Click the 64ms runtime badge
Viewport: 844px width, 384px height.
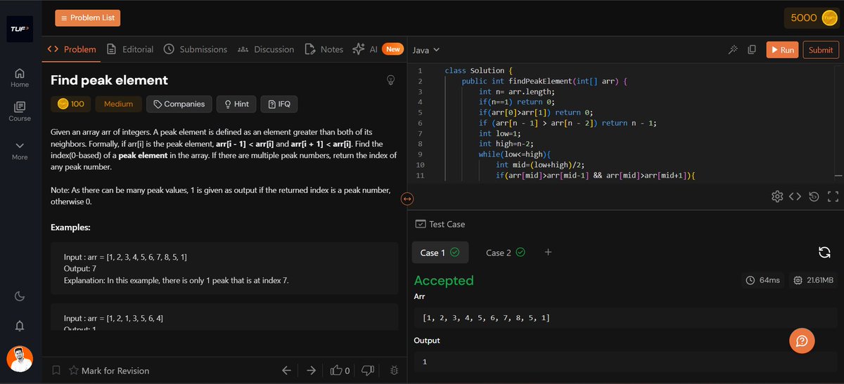point(763,280)
